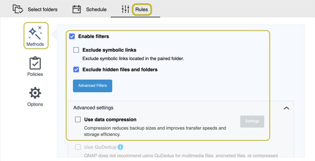This screenshot has width=315, height=161.
Task: Show QuDedup info tooltip icon
Action: pyautogui.click(x=120, y=147)
